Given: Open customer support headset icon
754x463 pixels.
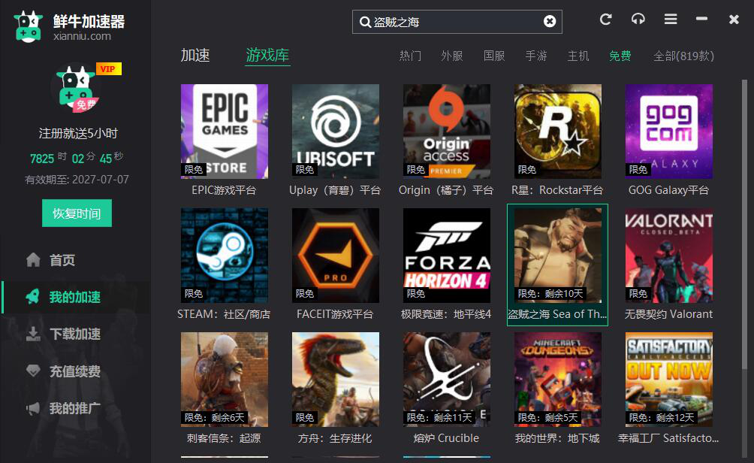Looking at the screenshot, I should click(638, 20).
